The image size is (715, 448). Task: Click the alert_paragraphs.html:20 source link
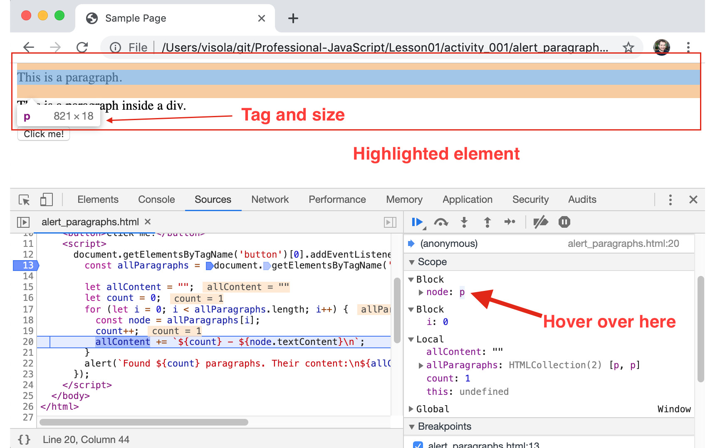[623, 244]
